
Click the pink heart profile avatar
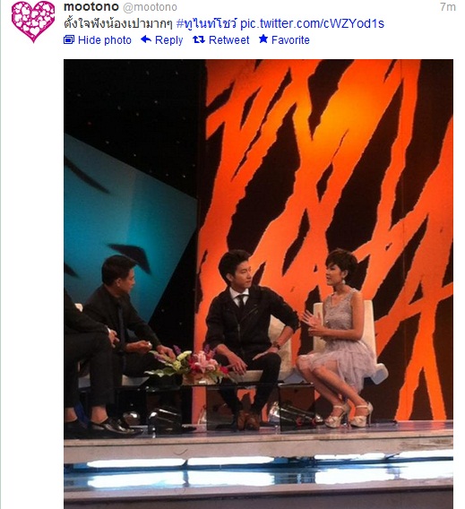pyautogui.click(x=33, y=22)
